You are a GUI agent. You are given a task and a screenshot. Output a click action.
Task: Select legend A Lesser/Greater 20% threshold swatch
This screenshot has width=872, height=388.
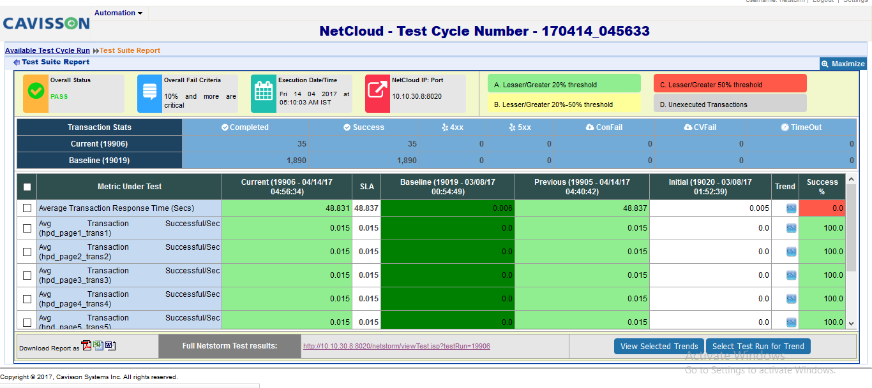(564, 84)
